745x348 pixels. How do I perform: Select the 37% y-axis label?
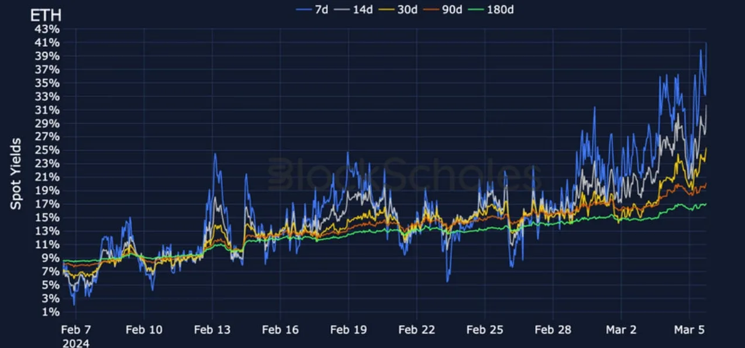pos(47,69)
